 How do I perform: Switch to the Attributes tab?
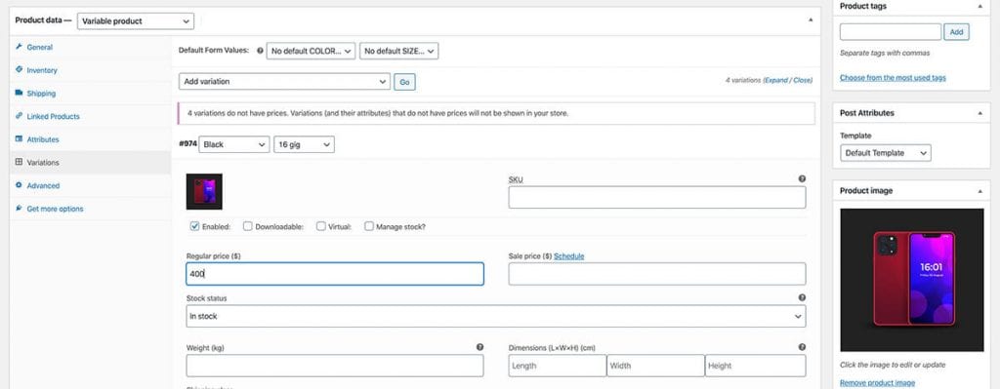point(43,138)
